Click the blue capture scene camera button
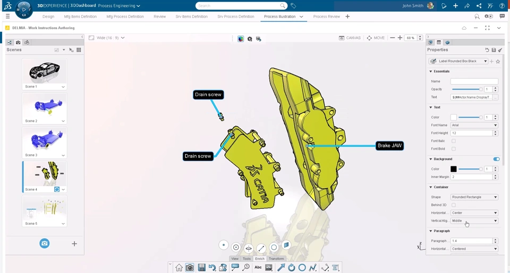 tap(45, 243)
